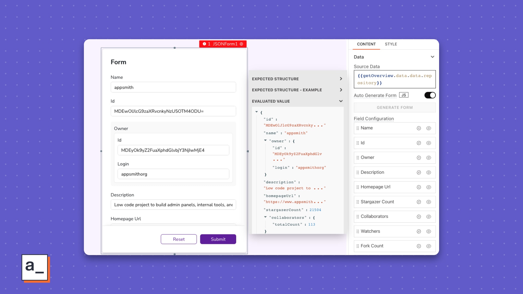The width and height of the screenshot is (523, 294).
Task: Enable JS mode for Auto Generate Form
Action: (x=404, y=95)
